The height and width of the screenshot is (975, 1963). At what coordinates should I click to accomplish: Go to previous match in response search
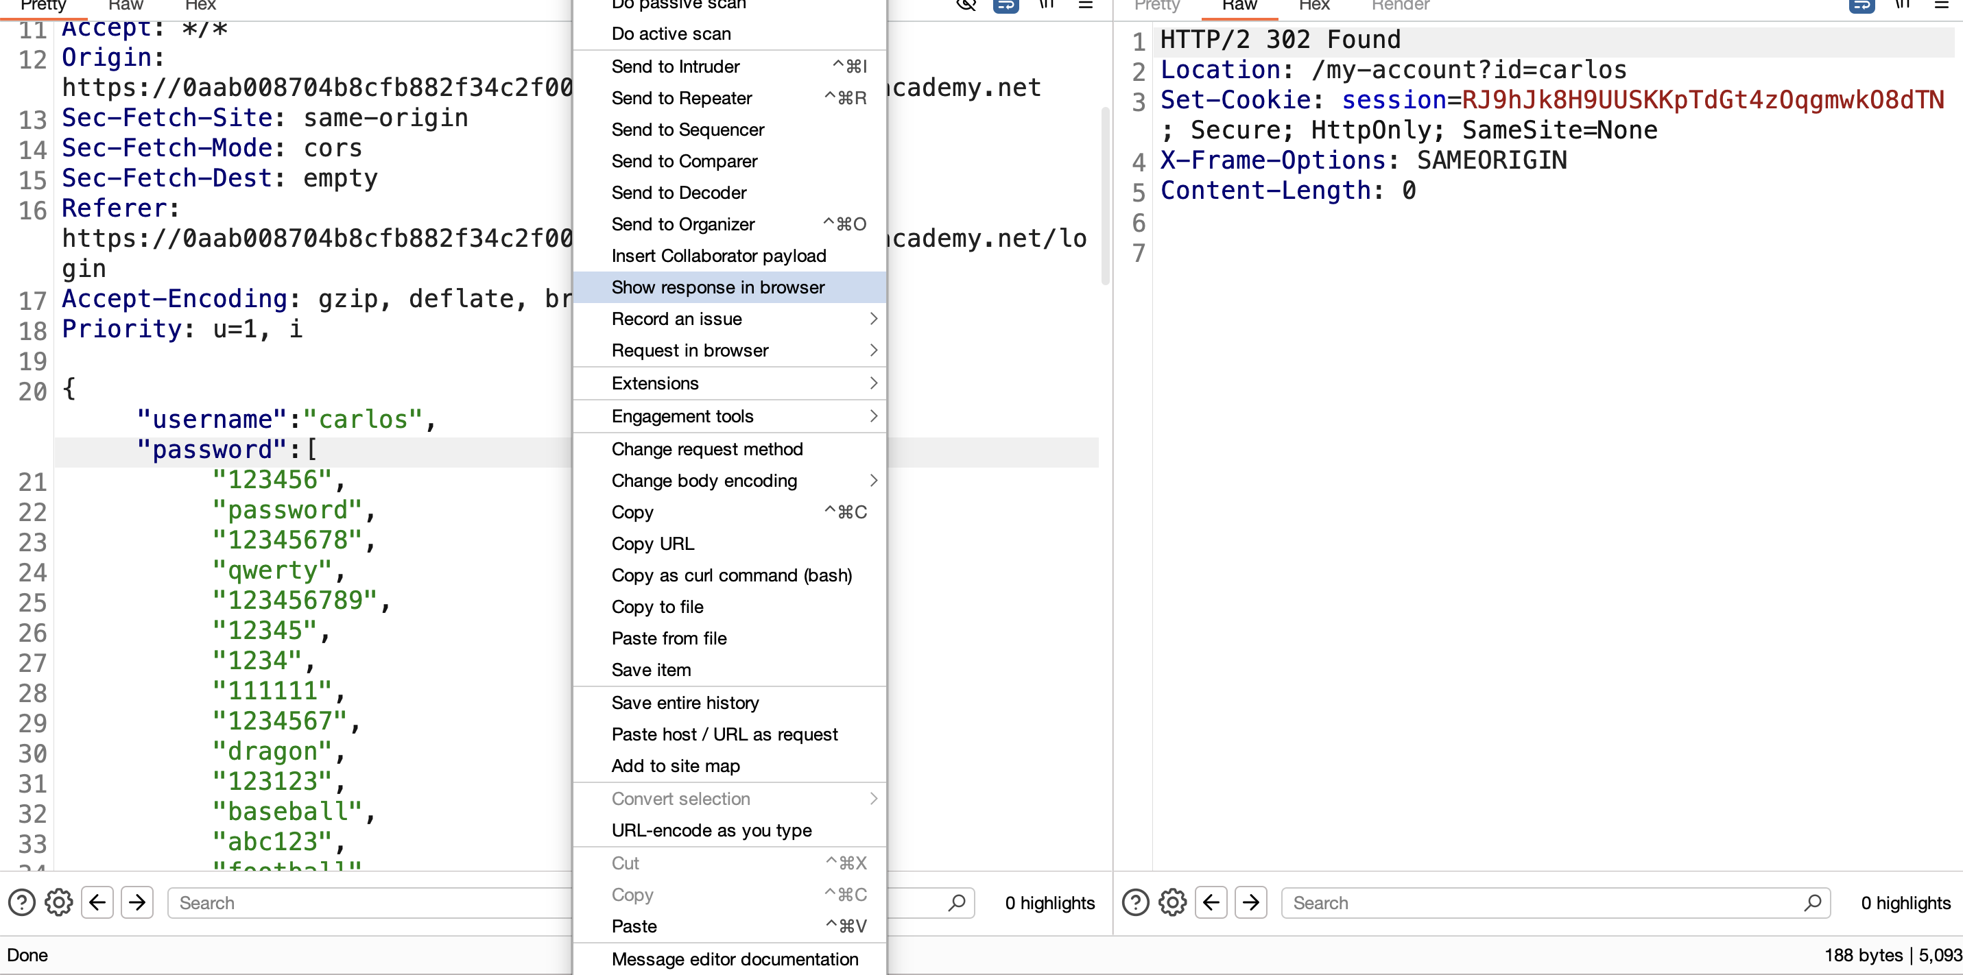(x=1212, y=902)
